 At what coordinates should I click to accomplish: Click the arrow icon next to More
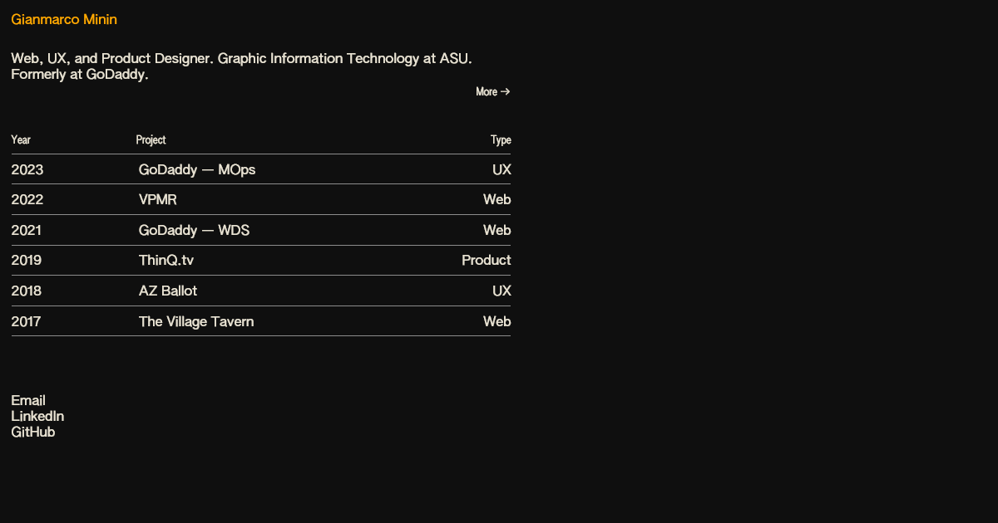(506, 91)
